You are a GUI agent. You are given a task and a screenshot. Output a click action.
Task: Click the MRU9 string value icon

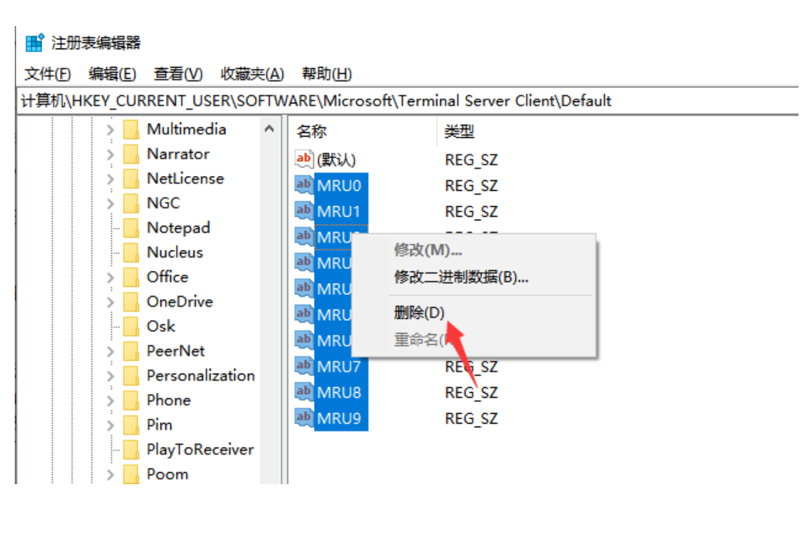pyautogui.click(x=304, y=417)
